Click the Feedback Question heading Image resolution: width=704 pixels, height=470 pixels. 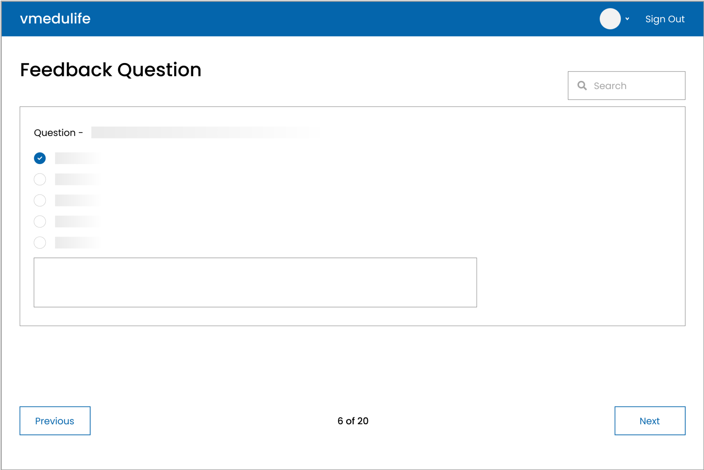pos(111,70)
